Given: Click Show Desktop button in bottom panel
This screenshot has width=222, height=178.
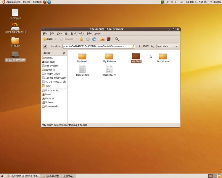Looking at the screenshot, I should [2, 176].
